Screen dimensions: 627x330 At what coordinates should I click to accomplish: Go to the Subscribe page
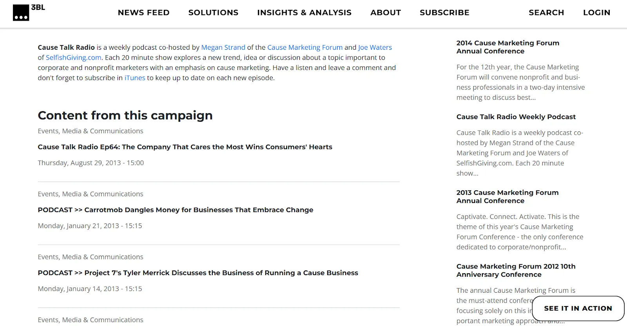(444, 13)
